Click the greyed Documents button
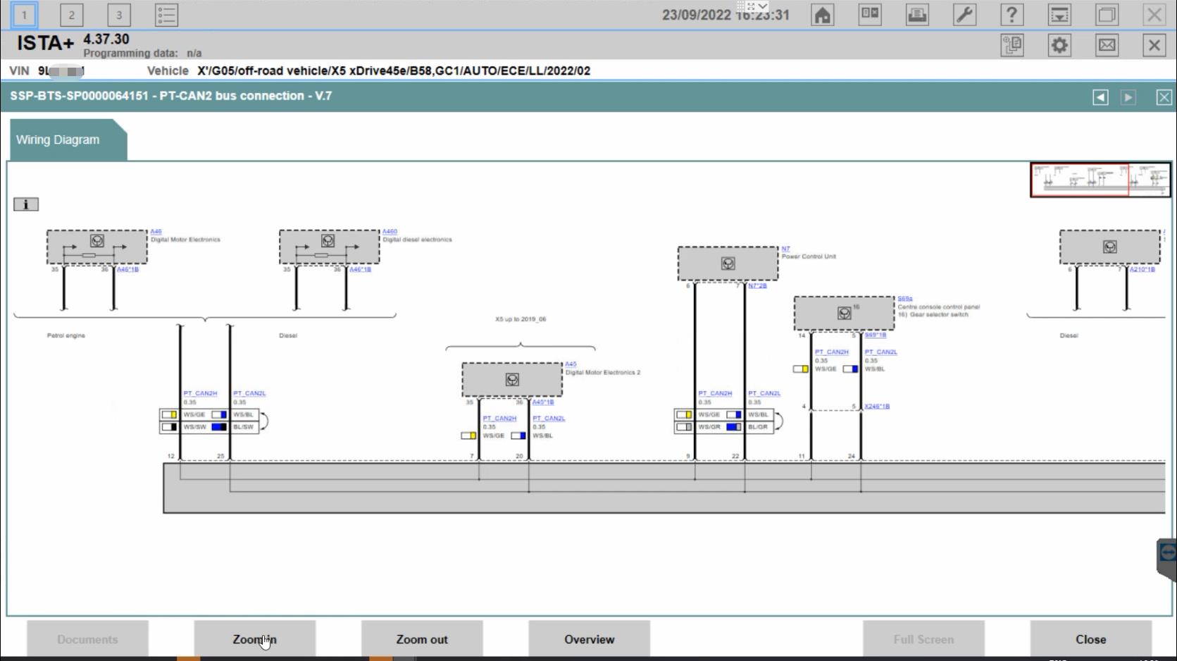 [87, 639]
